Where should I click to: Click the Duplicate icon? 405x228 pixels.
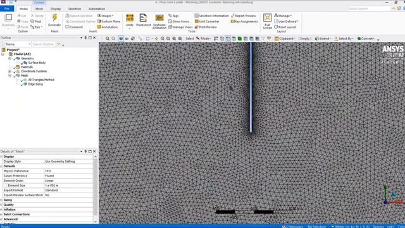click(x=8, y=20)
